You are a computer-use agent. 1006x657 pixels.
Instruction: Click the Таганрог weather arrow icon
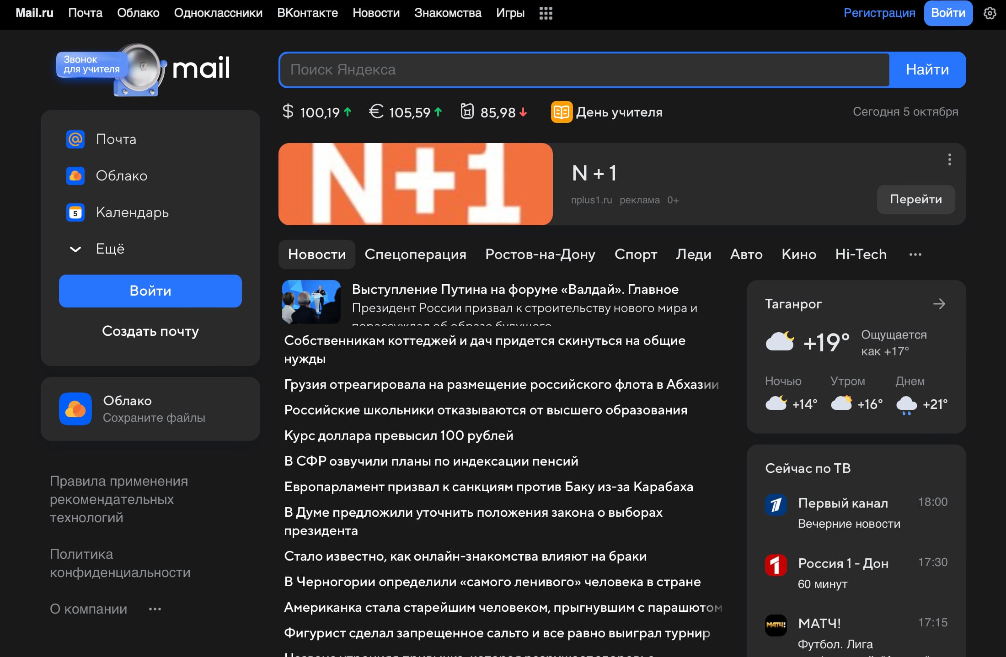(939, 304)
